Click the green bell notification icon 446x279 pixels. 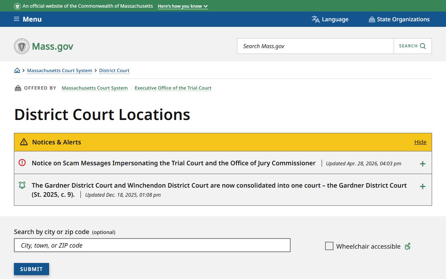pos(22,185)
